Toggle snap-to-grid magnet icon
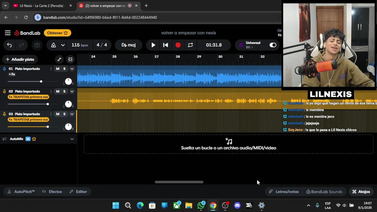Screen dimensions: 377x212 [70, 59]
